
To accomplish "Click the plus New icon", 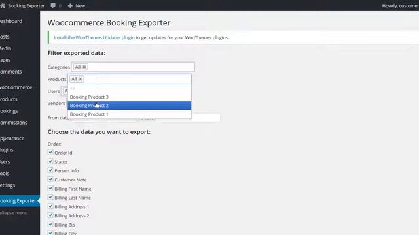I will click(x=70, y=6).
